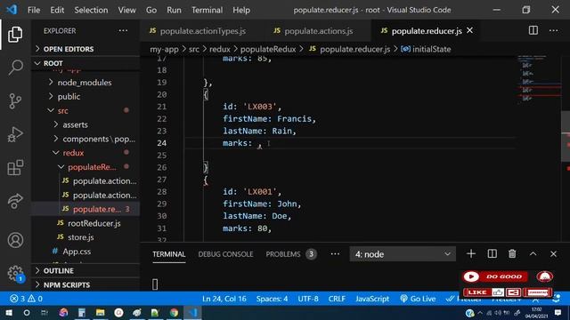The height and width of the screenshot is (320, 570).
Task: Click CRLF end of line setting
Action: (337, 299)
